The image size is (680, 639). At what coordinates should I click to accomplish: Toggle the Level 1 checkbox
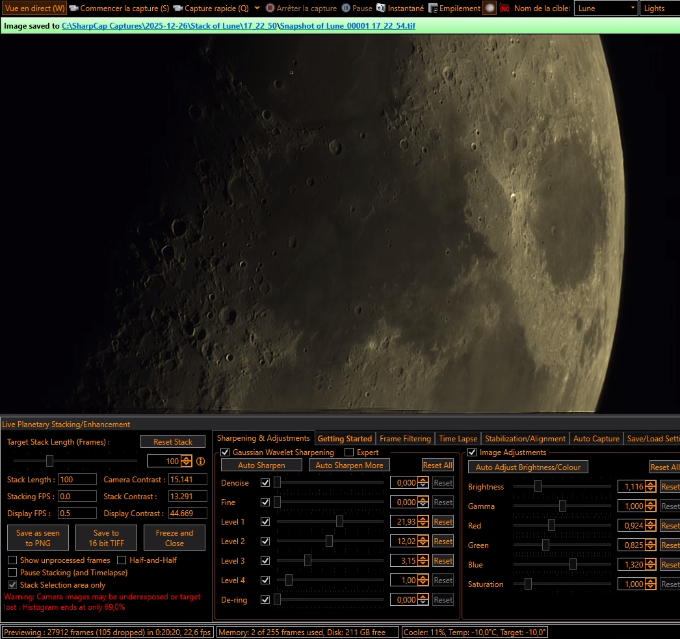click(265, 521)
